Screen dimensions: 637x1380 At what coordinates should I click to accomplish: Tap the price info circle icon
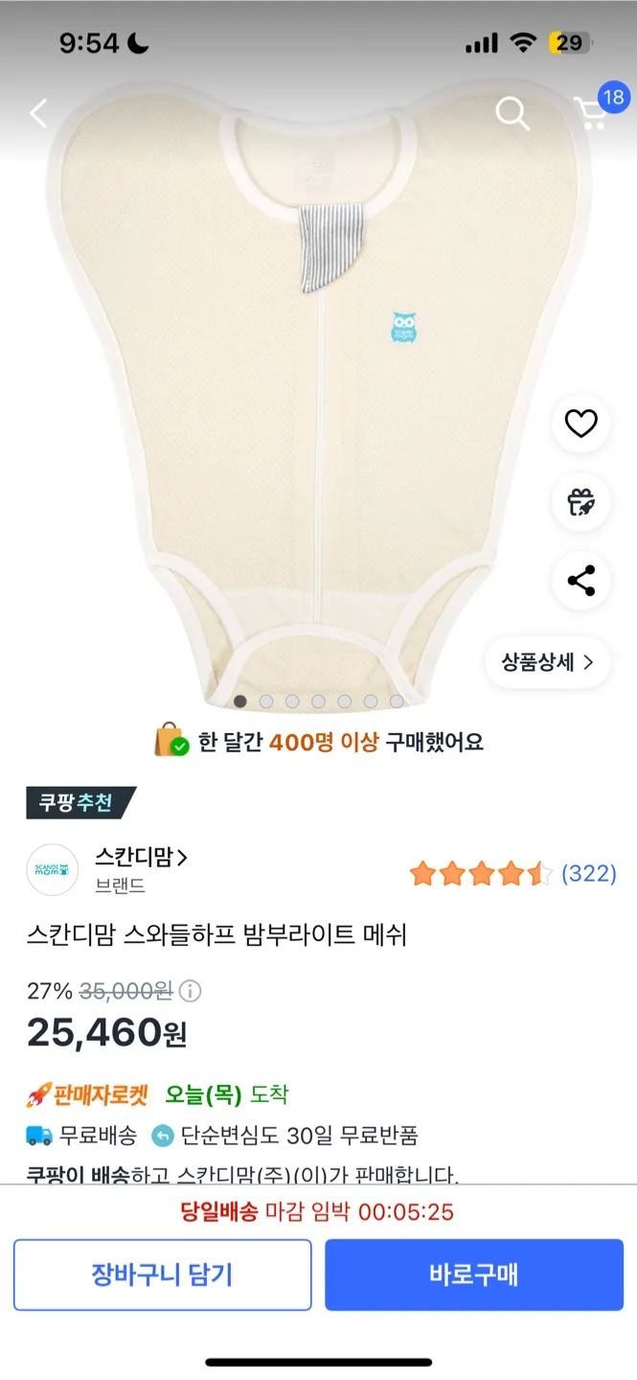click(x=192, y=990)
